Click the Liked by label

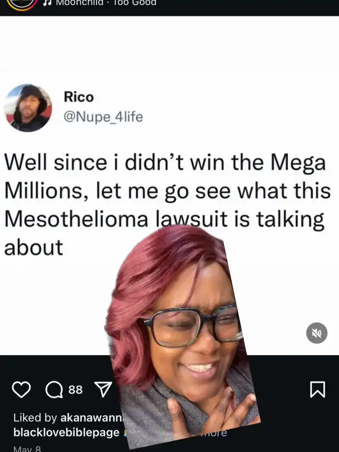coord(35,418)
